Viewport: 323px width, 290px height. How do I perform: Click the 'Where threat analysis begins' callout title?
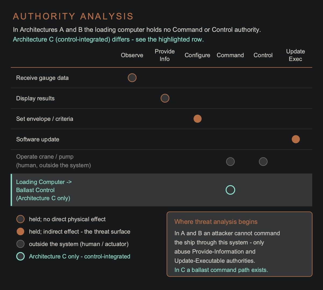point(216,222)
